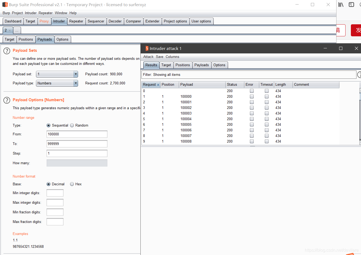
Task: Open Intruder Options sub-tab in main window
Action: point(62,40)
